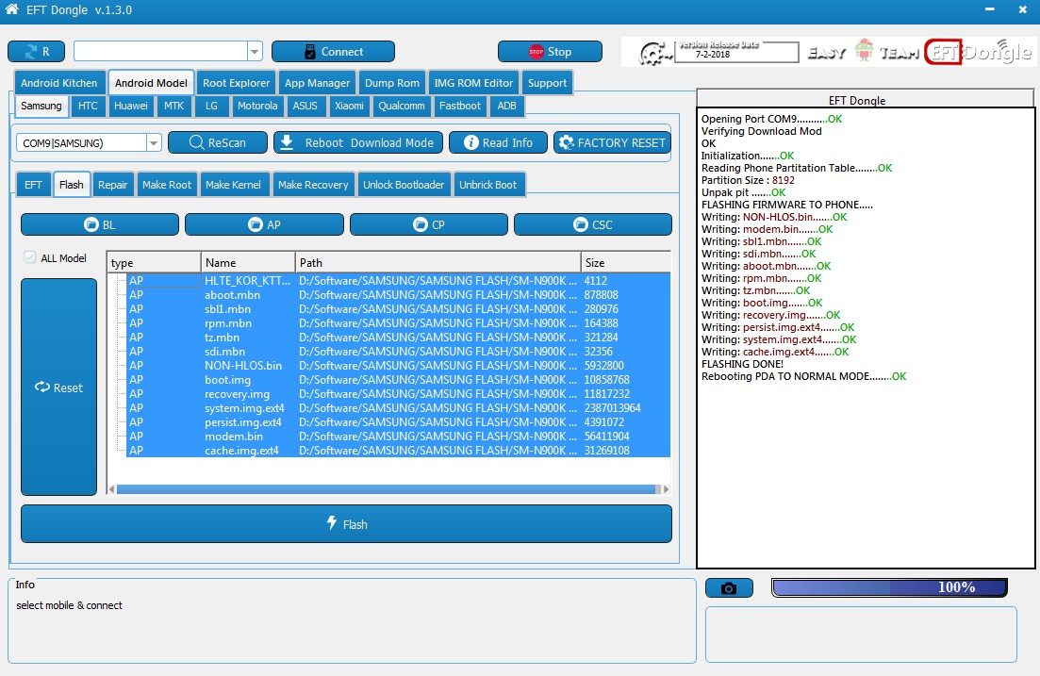Open the Make Recovery sub-tab

click(x=313, y=185)
